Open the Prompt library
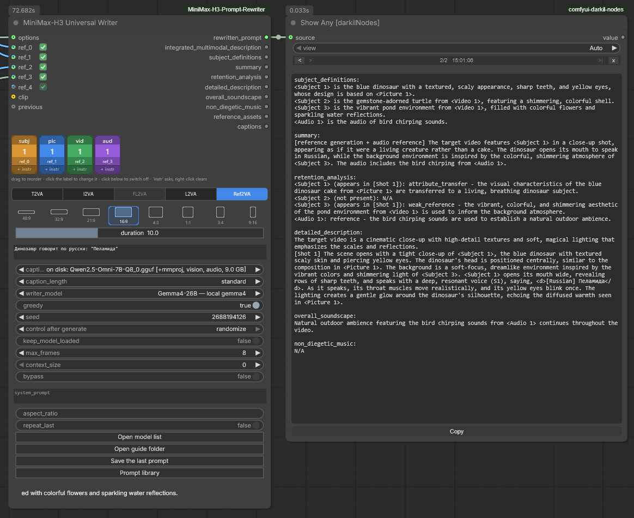Image resolution: width=634 pixels, height=518 pixels. point(139,473)
